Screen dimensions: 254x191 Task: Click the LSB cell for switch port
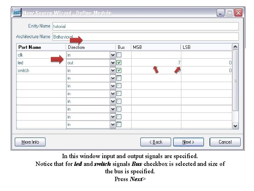pyautogui.click(x=206, y=70)
